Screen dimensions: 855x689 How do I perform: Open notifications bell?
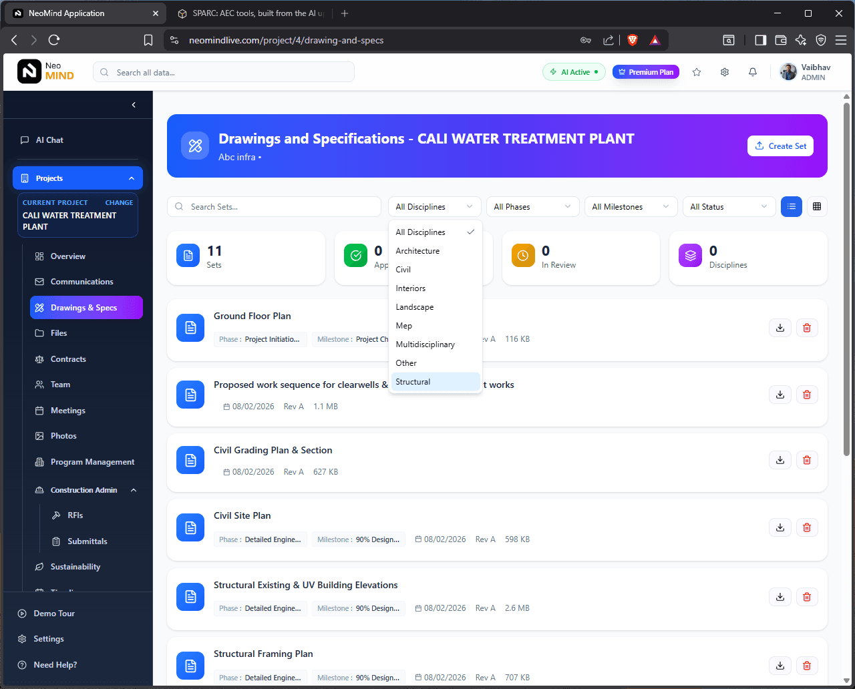pos(753,72)
